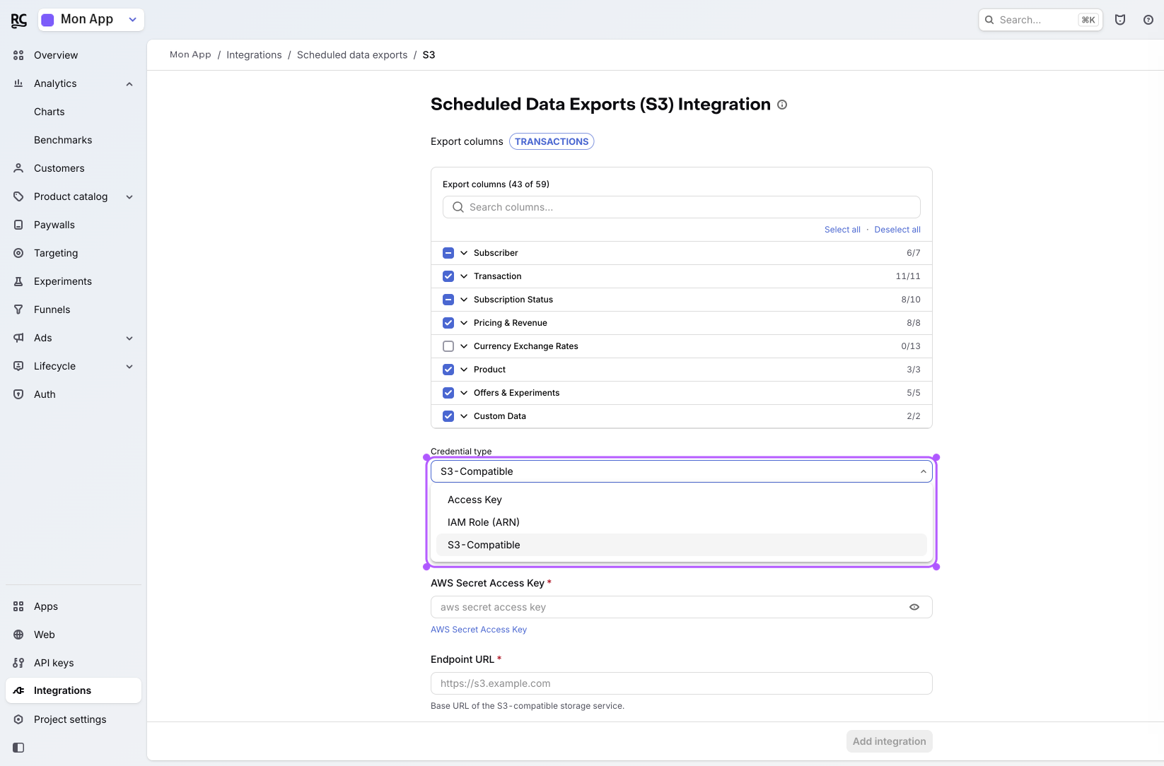Image resolution: width=1164 pixels, height=766 pixels.
Task: Click info icon next to page title
Action: (x=782, y=105)
